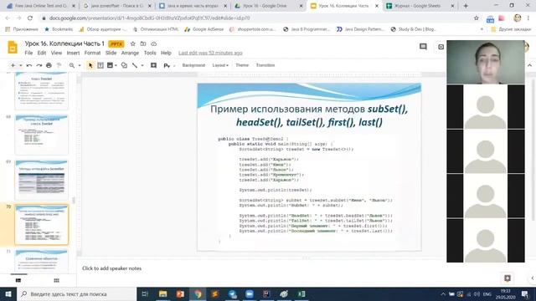The image size is (536, 301).
Task: Open a new browser tab
Action: (x=466, y=6)
